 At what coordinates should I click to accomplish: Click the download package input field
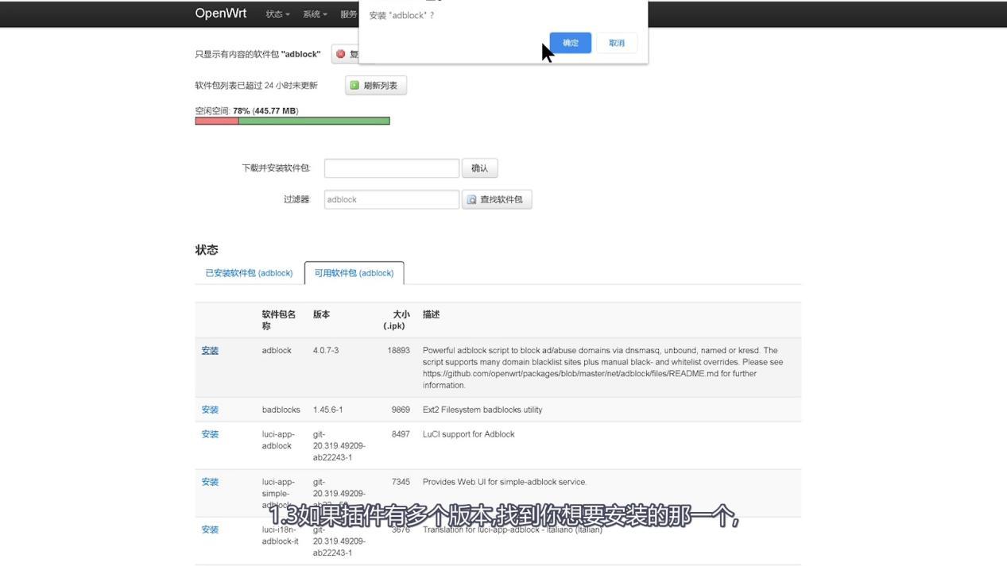[x=391, y=167]
